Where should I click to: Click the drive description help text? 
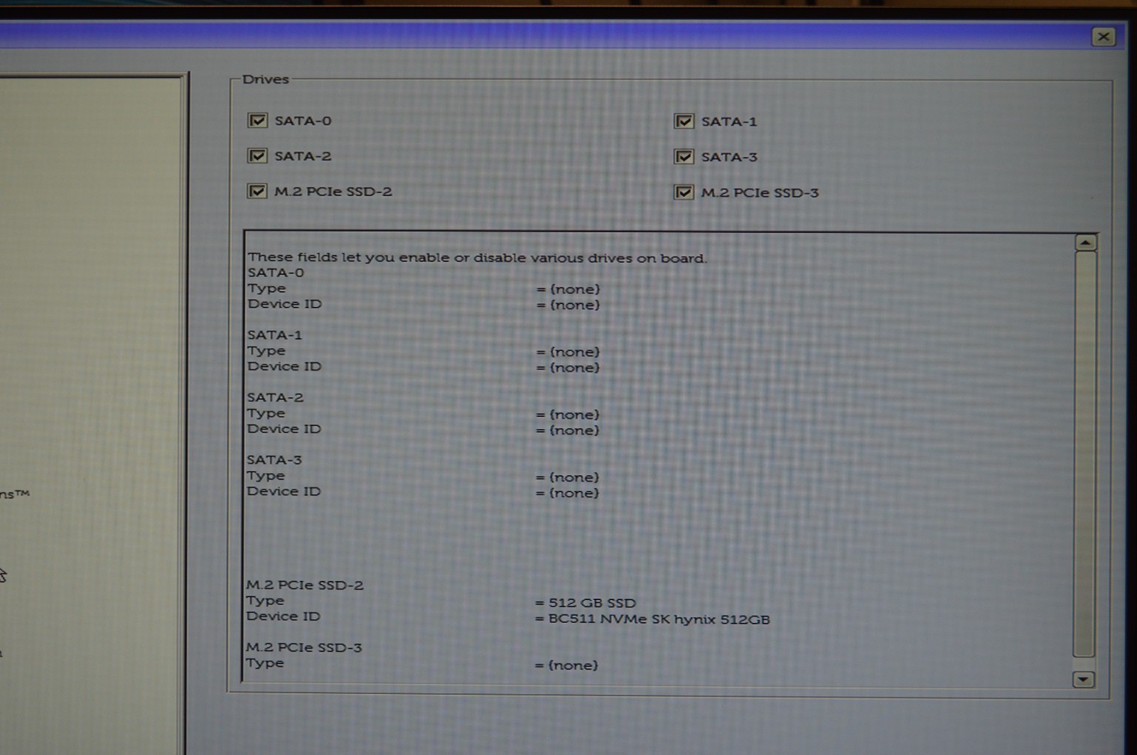pyautogui.click(x=476, y=258)
